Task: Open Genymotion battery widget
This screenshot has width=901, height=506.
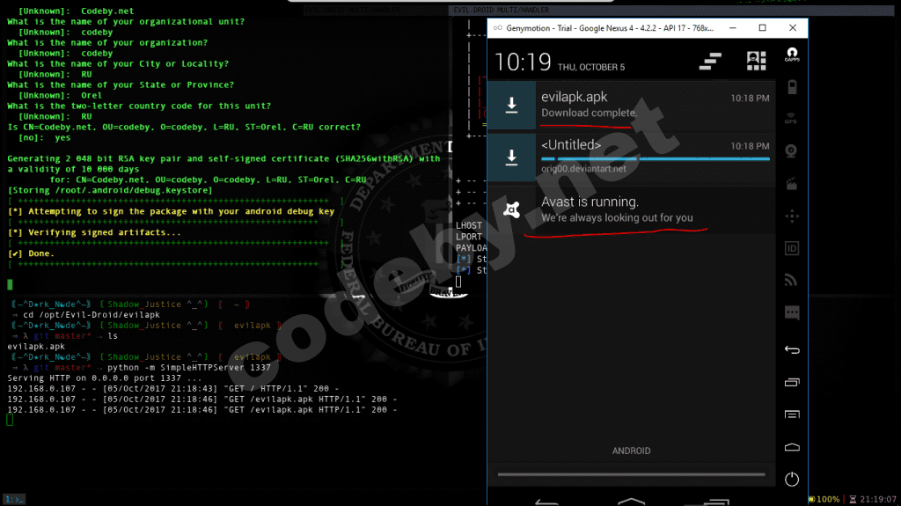Action: (792, 87)
